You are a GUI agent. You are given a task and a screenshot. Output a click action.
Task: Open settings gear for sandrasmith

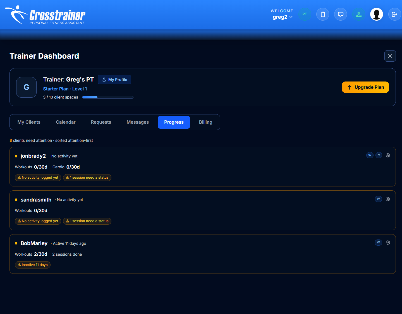point(388,199)
